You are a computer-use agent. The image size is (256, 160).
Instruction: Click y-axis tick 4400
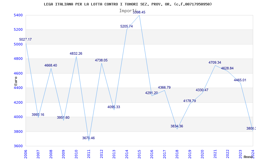tap(18, 88)
